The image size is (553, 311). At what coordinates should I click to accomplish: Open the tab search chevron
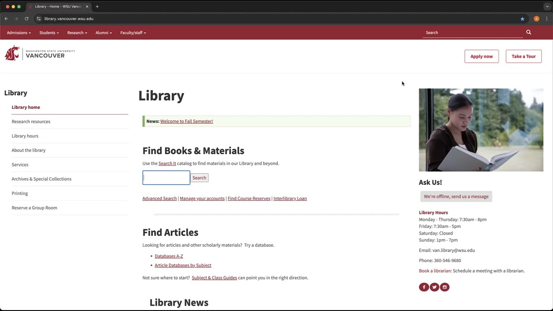547,6
